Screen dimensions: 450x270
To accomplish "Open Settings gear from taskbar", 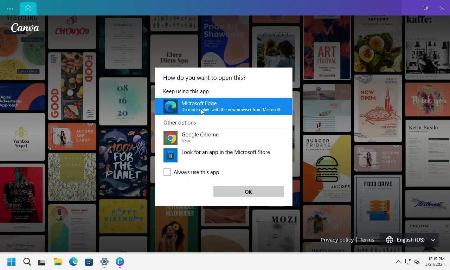I will 104,262.
